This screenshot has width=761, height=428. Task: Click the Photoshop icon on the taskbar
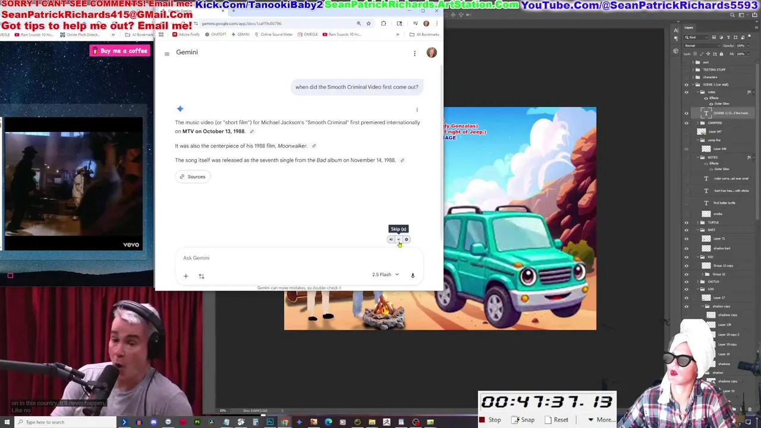coord(270,422)
